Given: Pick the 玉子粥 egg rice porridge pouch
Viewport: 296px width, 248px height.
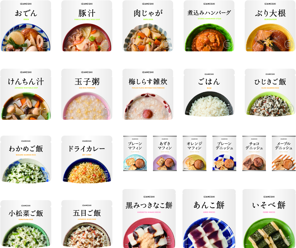Looking at the screenshot, I should coord(87,94).
